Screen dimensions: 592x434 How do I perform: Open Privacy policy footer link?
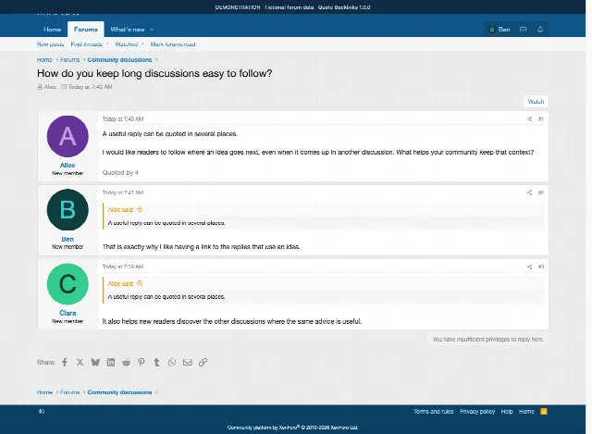tap(477, 412)
